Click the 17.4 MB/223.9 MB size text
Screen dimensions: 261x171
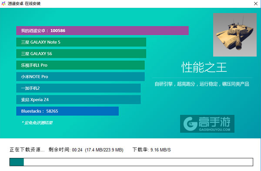(104, 150)
